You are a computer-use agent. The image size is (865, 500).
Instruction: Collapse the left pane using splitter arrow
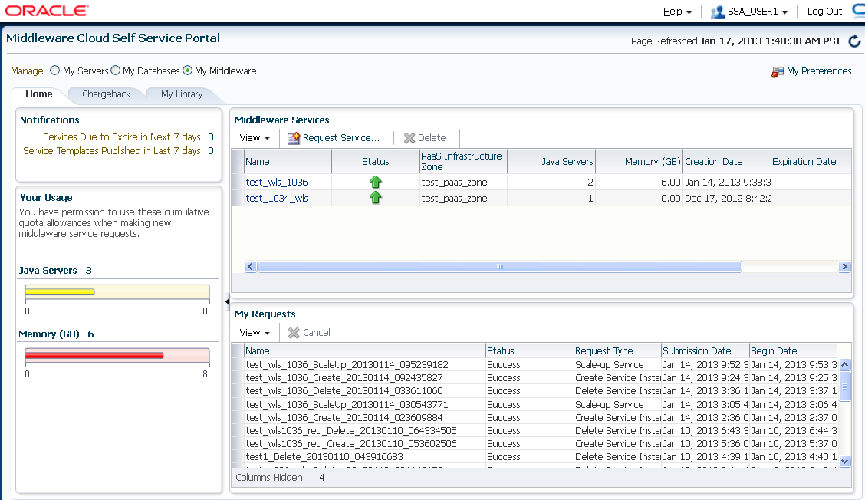(x=227, y=301)
